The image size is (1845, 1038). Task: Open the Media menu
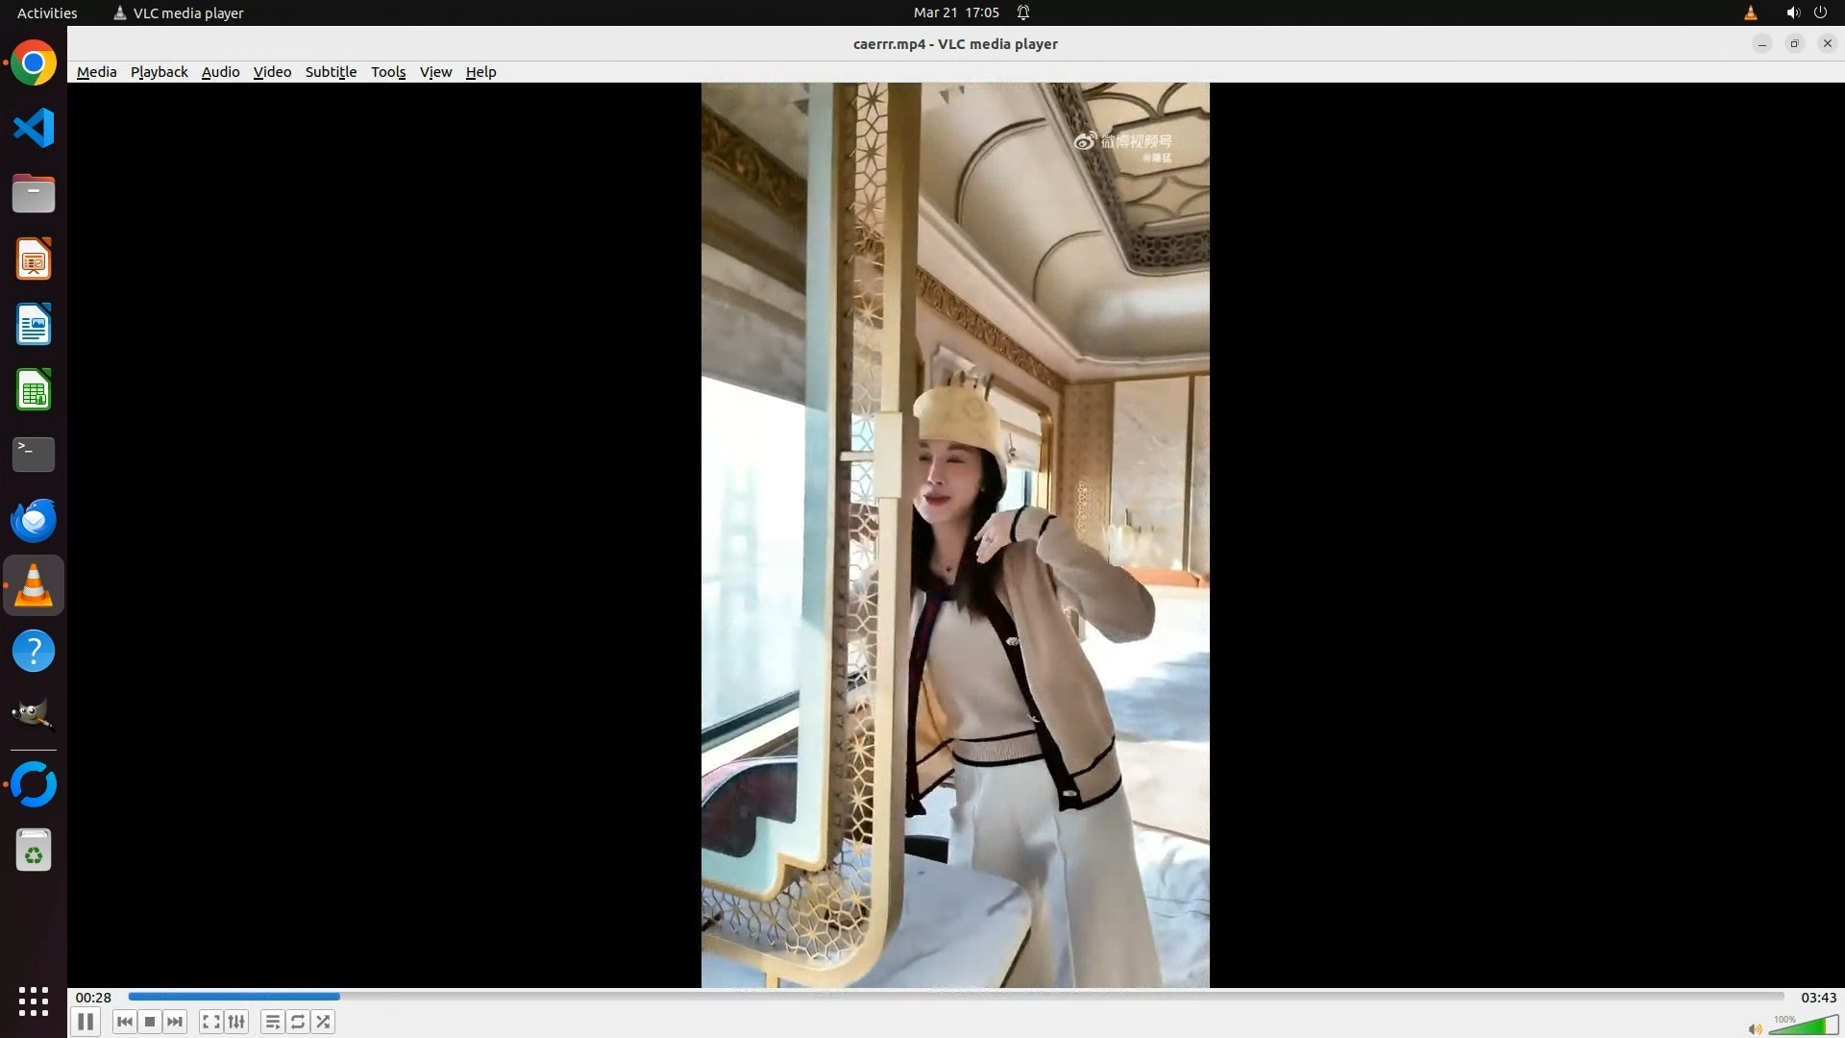tap(96, 72)
